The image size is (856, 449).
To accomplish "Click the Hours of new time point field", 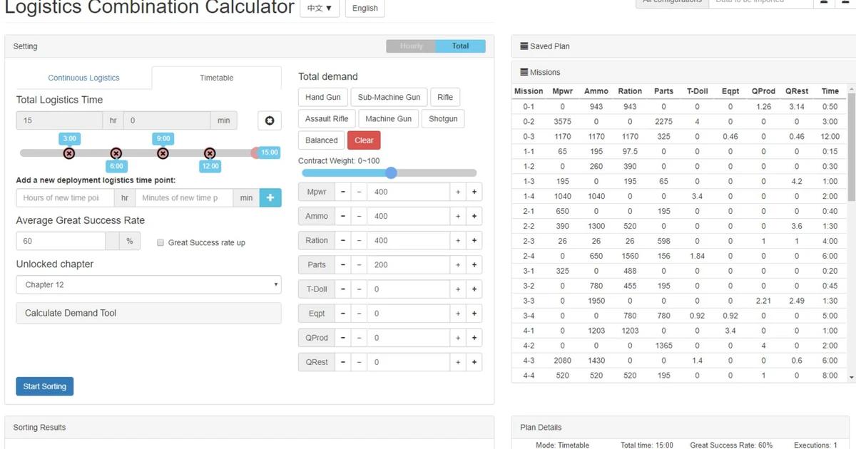I will click(65, 197).
